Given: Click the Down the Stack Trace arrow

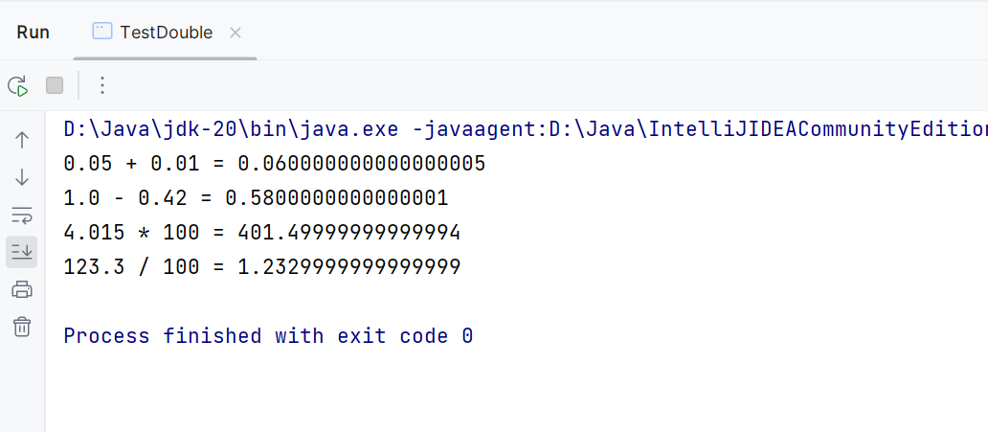Looking at the screenshot, I should coord(22,177).
